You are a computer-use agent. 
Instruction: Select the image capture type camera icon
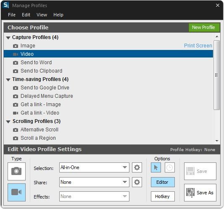point(16,171)
